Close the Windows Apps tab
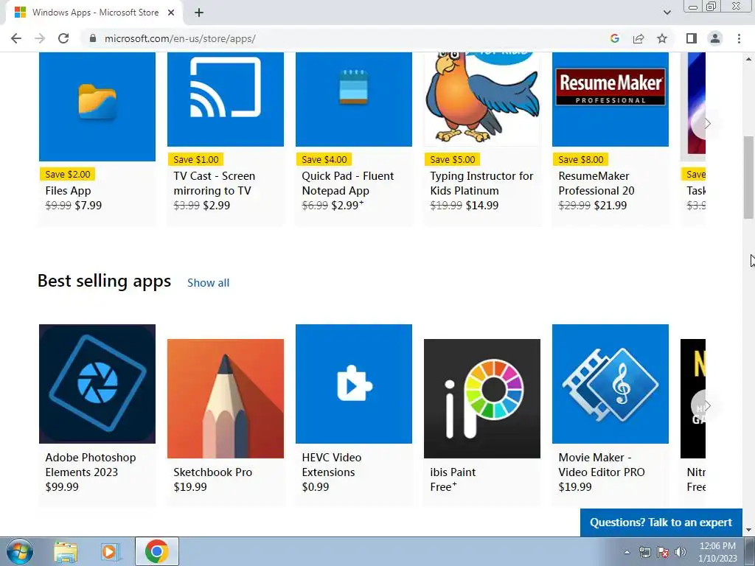 (171, 13)
